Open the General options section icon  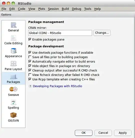pyautogui.click(x=13, y=25)
